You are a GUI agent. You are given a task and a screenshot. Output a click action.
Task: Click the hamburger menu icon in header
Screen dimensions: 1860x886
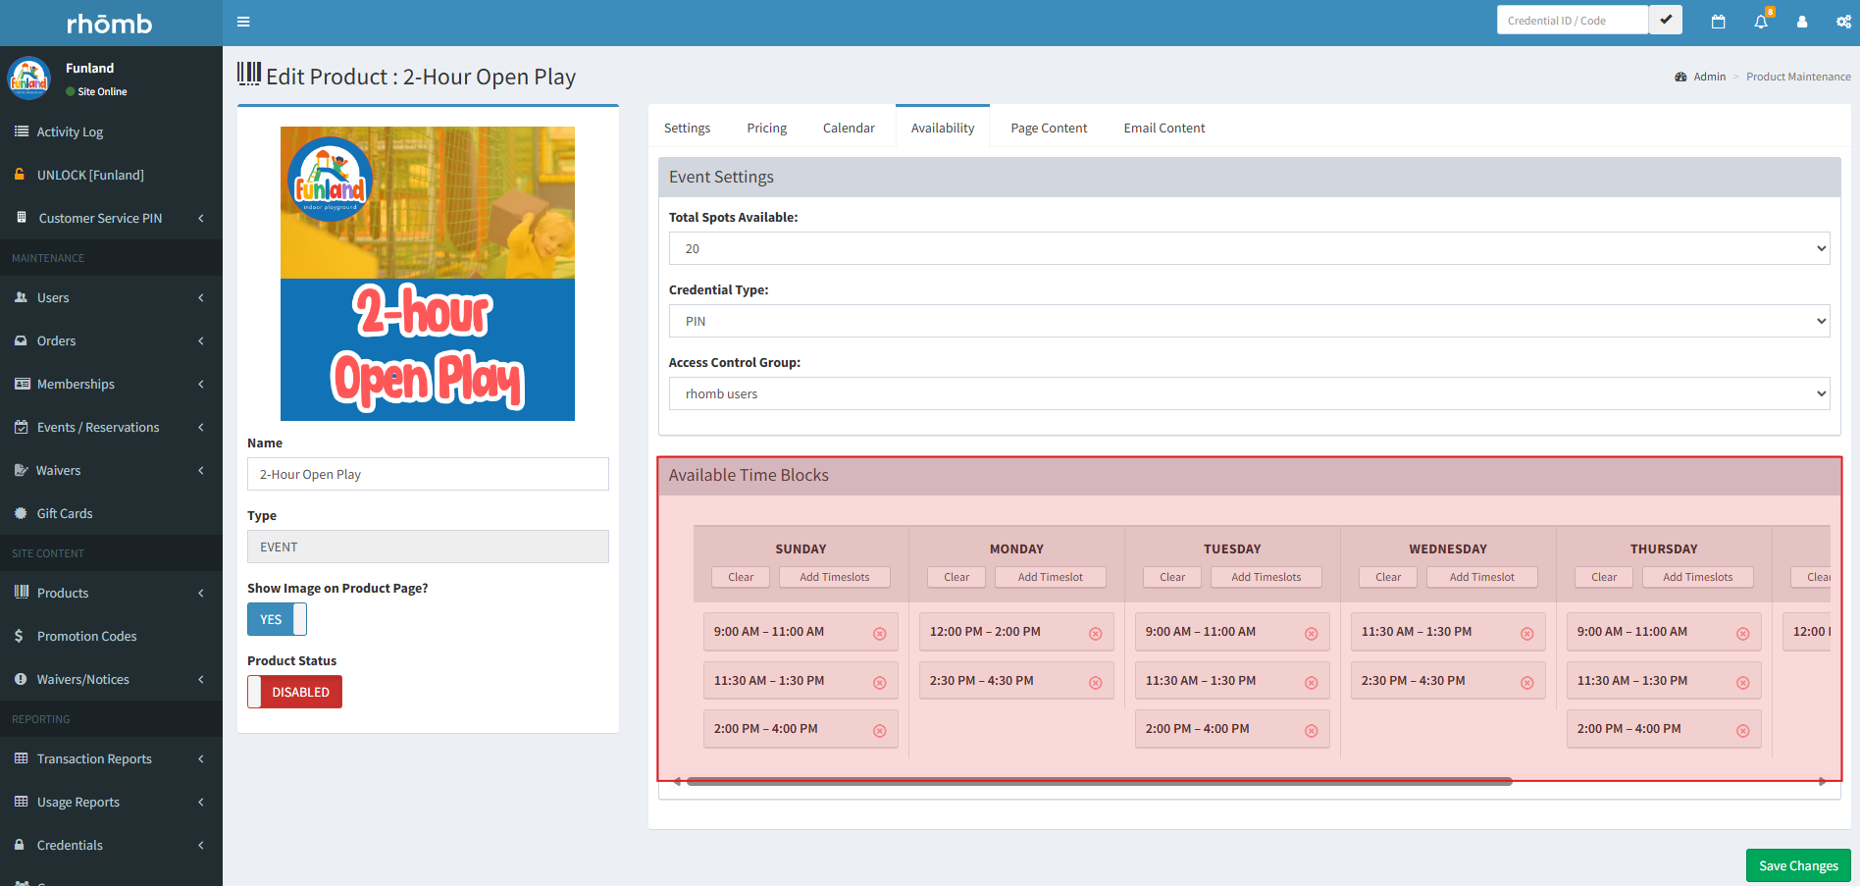[x=243, y=22]
